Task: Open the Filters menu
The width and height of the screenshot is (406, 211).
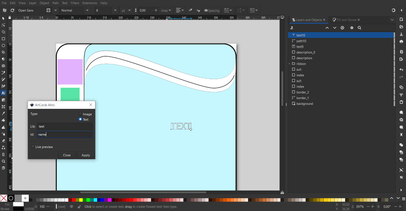Action: click(75, 3)
